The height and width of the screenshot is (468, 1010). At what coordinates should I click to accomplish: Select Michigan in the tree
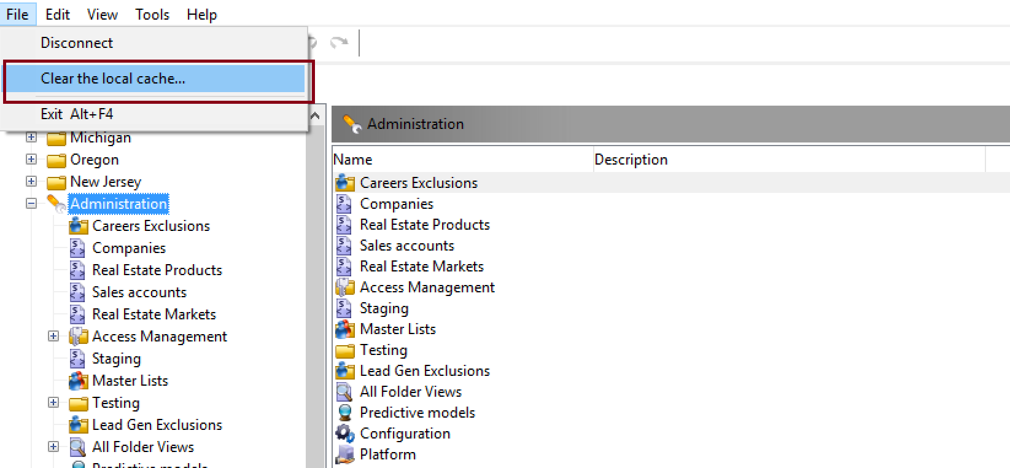click(x=101, y=138)
